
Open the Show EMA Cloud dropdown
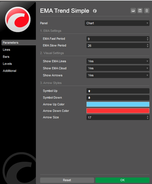click(x=118, y=68)
